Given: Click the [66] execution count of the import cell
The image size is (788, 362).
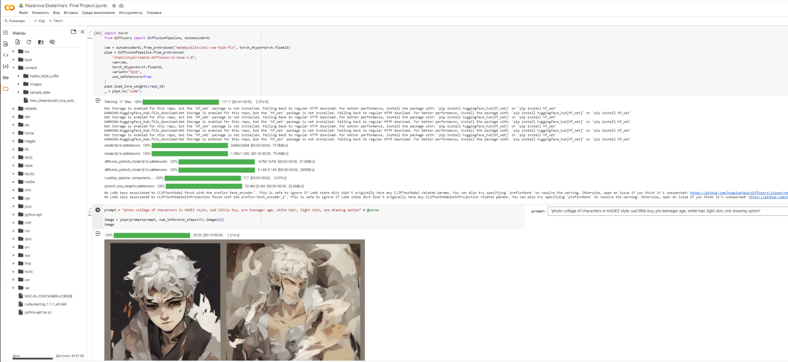Looking at the screenshot, I should (x=98, y=33).
